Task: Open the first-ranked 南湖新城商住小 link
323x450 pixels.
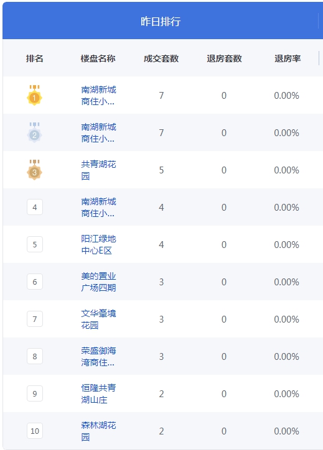Action: coord(98,95)
